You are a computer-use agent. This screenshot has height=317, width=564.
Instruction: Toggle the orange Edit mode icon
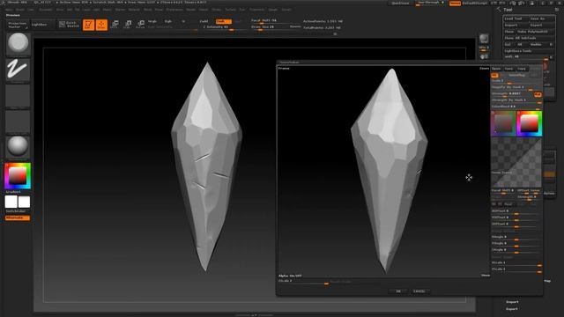point(88,25)
